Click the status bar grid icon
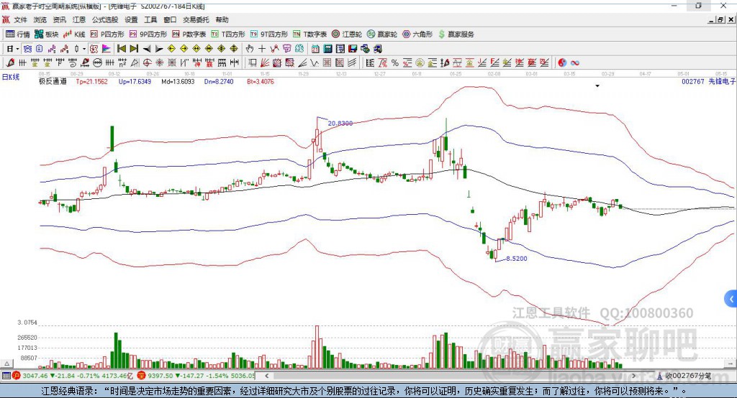 point(6,376)
